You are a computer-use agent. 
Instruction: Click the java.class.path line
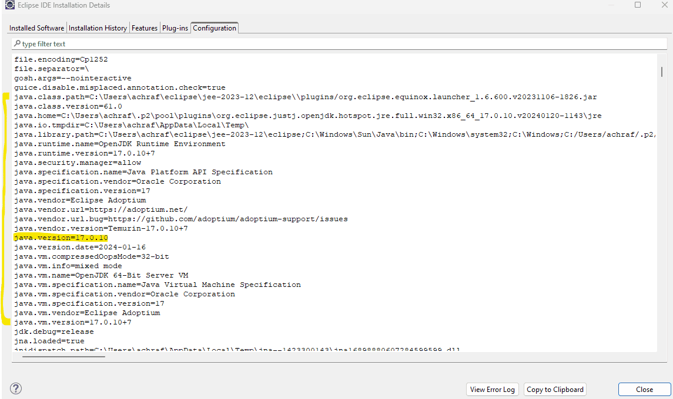click(306, 97)
